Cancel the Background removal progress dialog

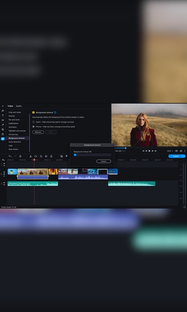point(104,161)
